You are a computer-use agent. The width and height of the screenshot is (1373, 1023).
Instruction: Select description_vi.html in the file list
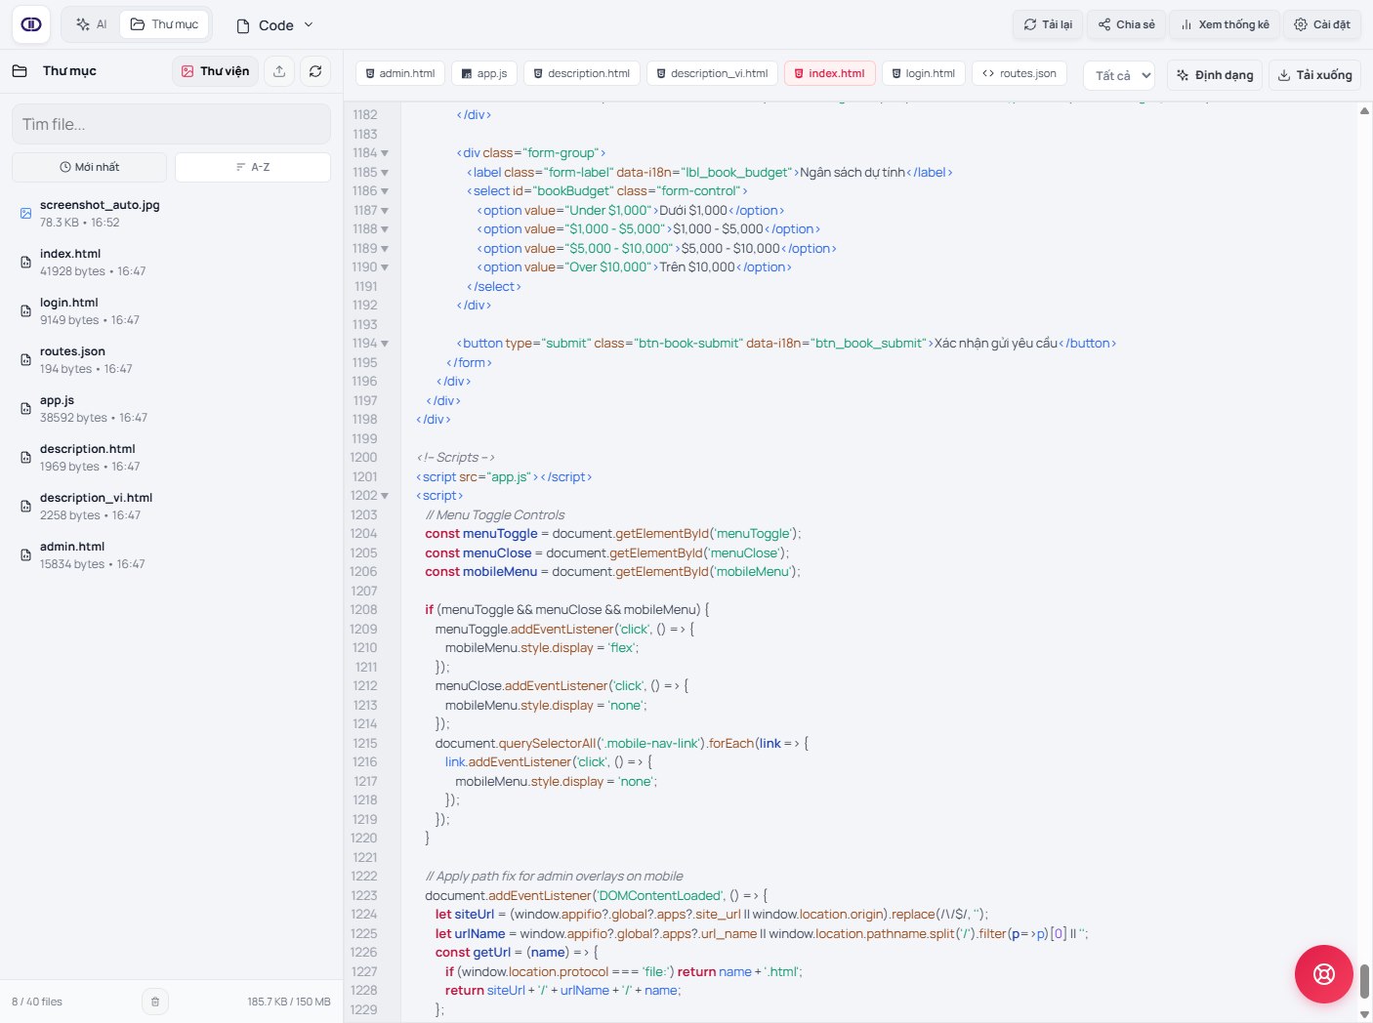tap(171, 506)
